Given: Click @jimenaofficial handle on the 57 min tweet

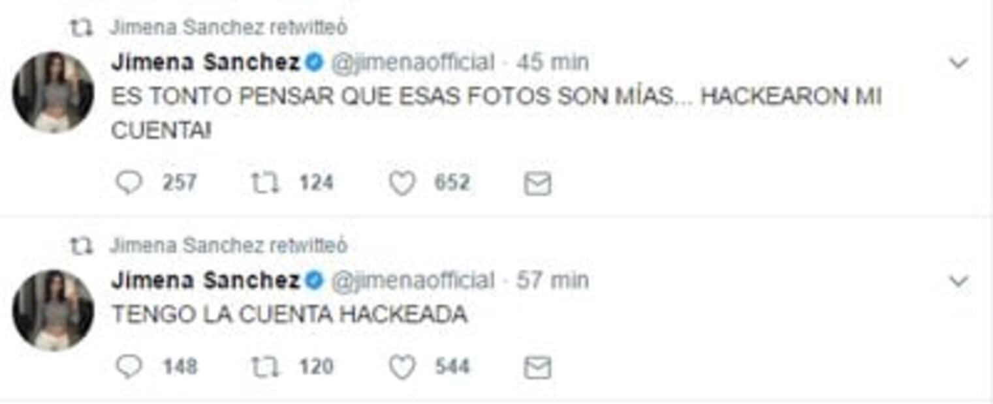Looking at the screenshot, I should tap(413, 281).
